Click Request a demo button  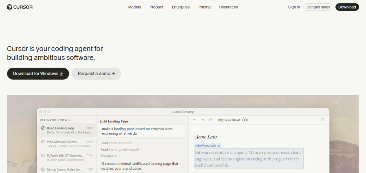pyautogui.click(x=97, y=73)
